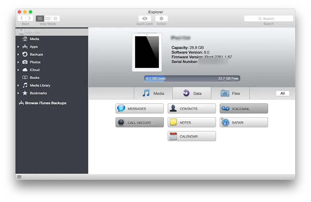Click the Capacity 28.8 GB text
The image size is (311, 202).
[188, 47]
